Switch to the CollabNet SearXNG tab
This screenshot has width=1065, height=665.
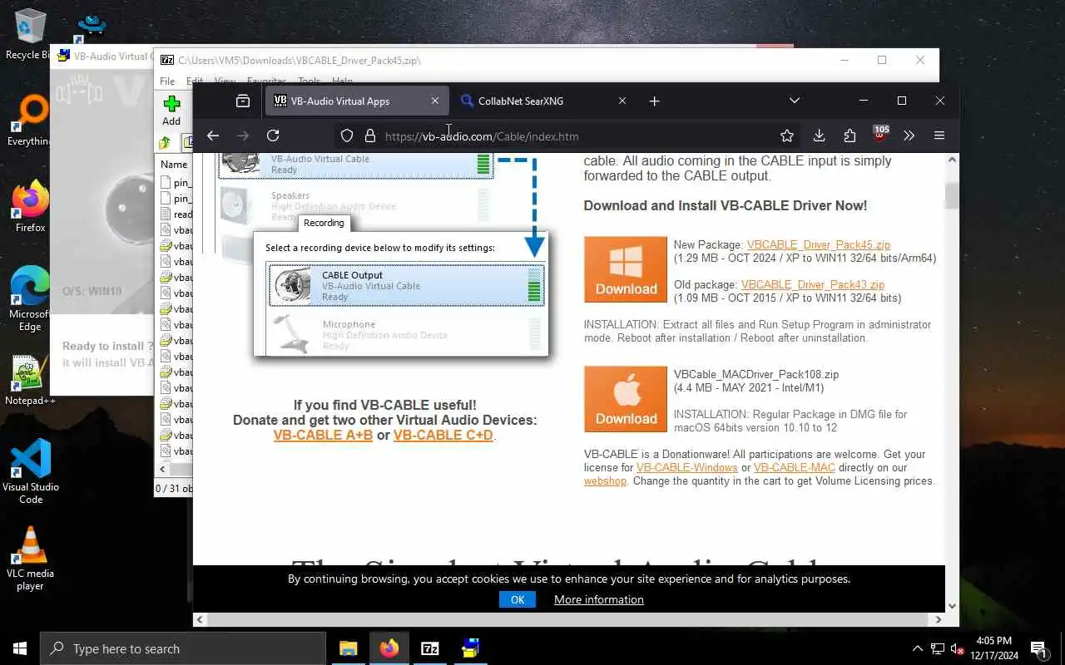pos(542,101)
